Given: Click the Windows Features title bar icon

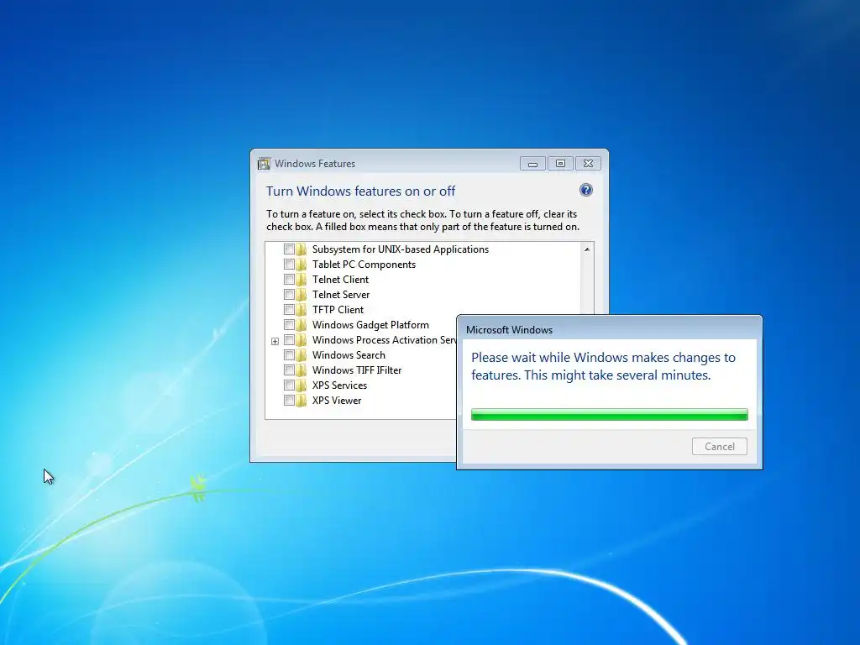Looking at the screenshot, I should [265, 164].
